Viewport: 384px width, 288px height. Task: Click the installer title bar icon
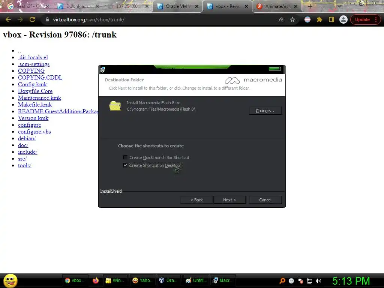pos(102,70)
